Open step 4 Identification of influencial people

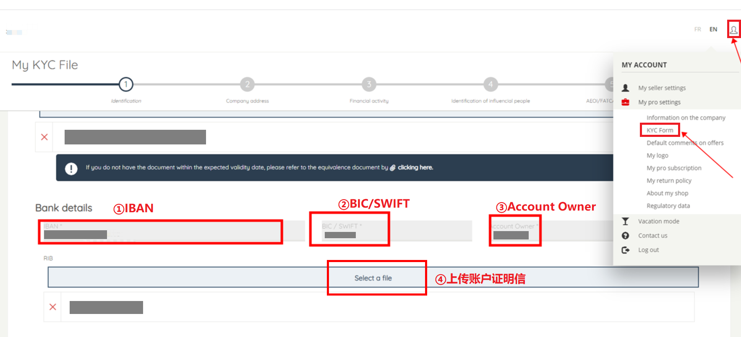pos(491,85)
